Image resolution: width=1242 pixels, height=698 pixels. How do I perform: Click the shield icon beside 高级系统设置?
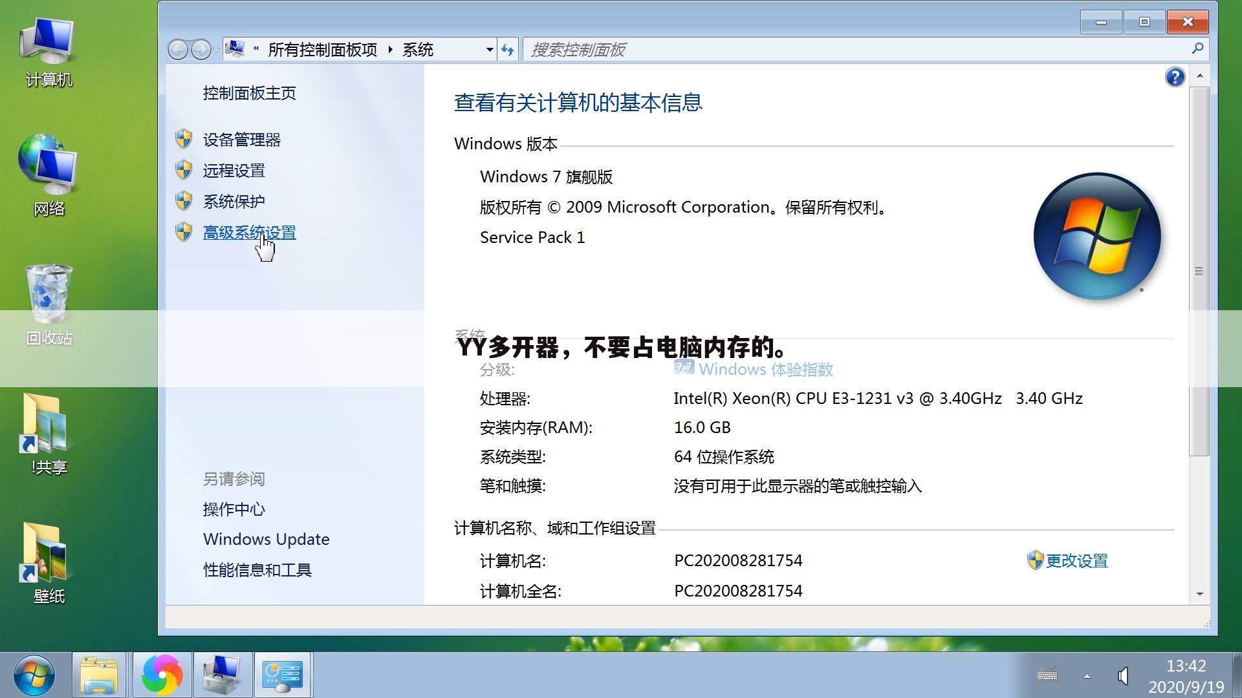[184, 232]
